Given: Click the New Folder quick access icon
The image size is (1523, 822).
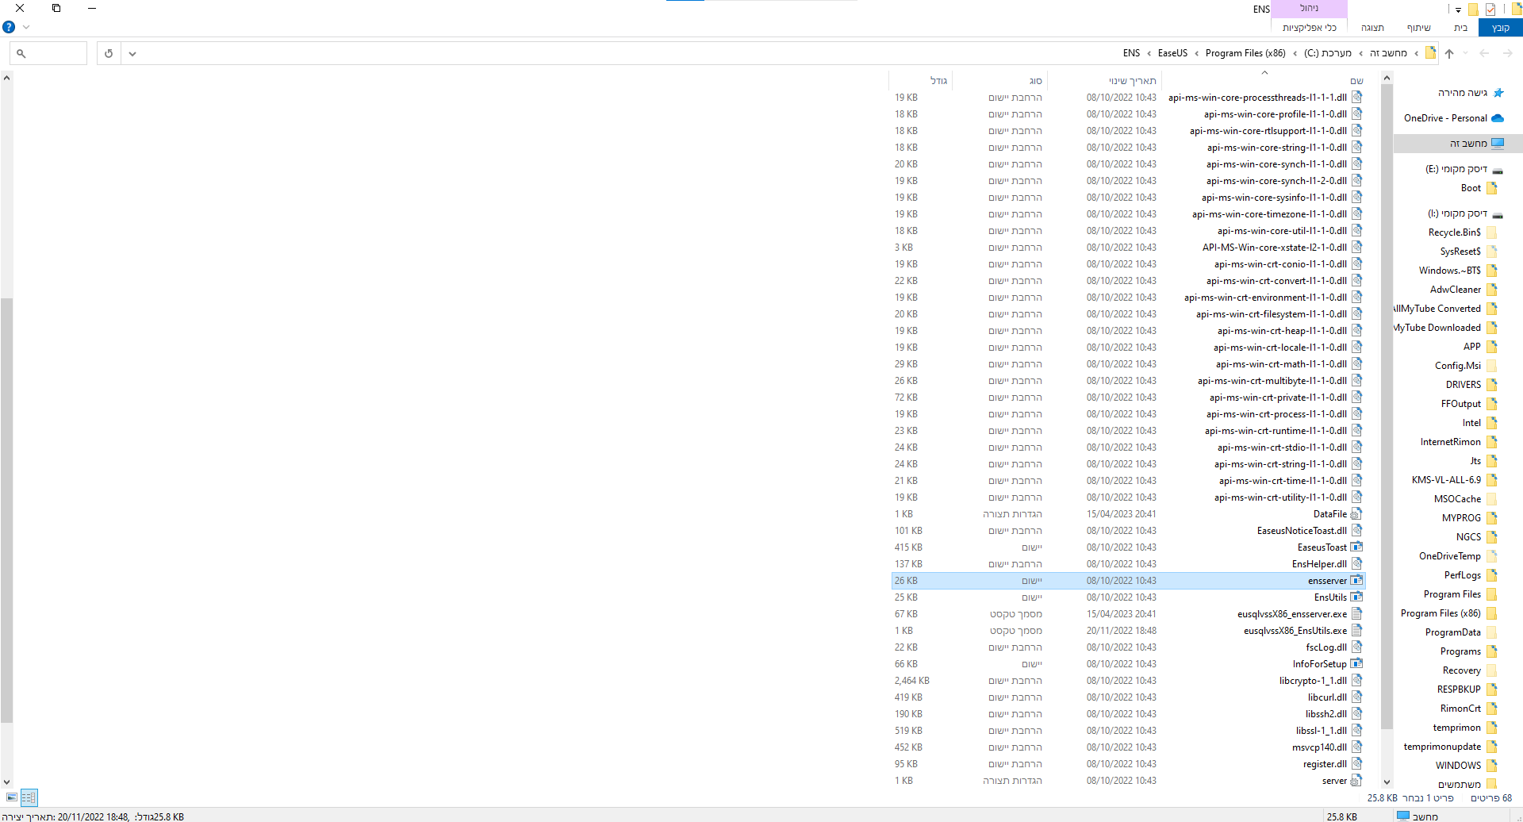Looking at the screenshot, I should pyautogui.click(x=1473, y=10).
